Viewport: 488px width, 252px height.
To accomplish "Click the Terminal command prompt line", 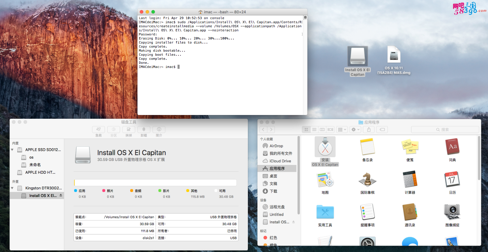I will 159,67.
